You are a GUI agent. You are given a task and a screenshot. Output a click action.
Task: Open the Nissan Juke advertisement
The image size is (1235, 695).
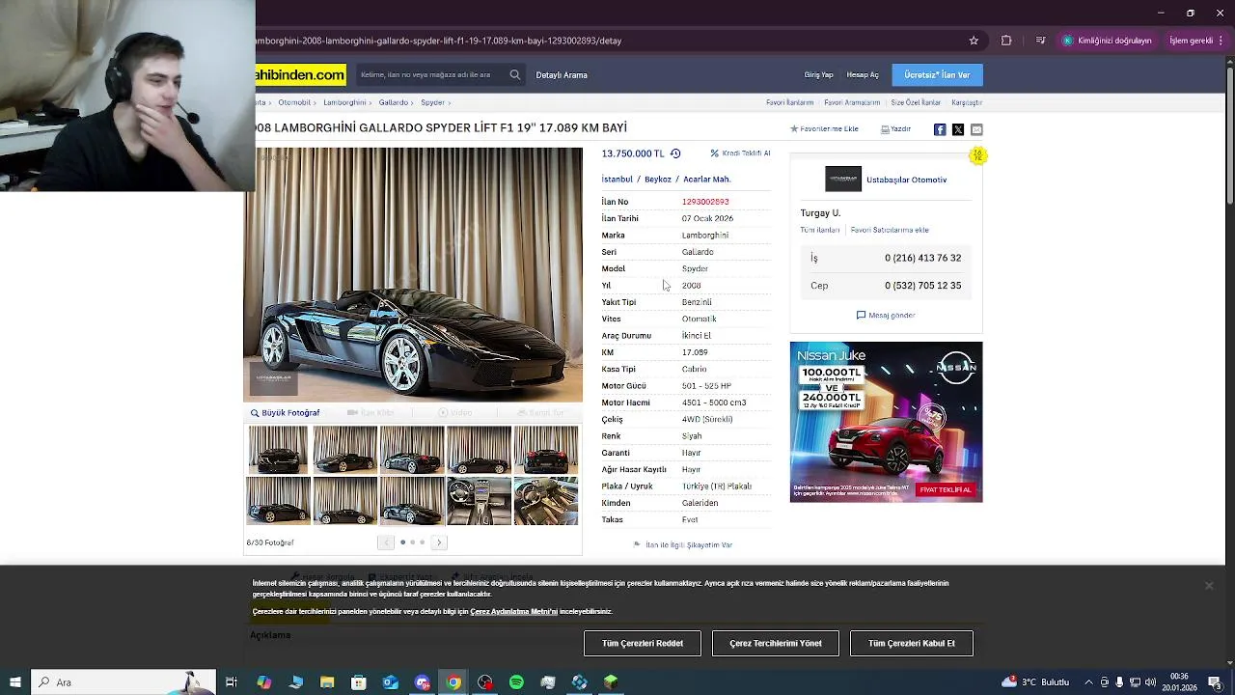(886, 422)
